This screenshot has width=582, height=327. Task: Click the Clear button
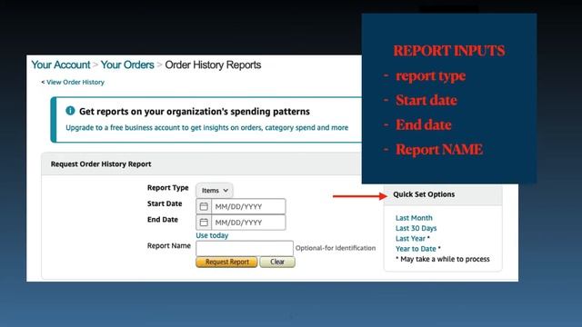[x=277, y=262]
